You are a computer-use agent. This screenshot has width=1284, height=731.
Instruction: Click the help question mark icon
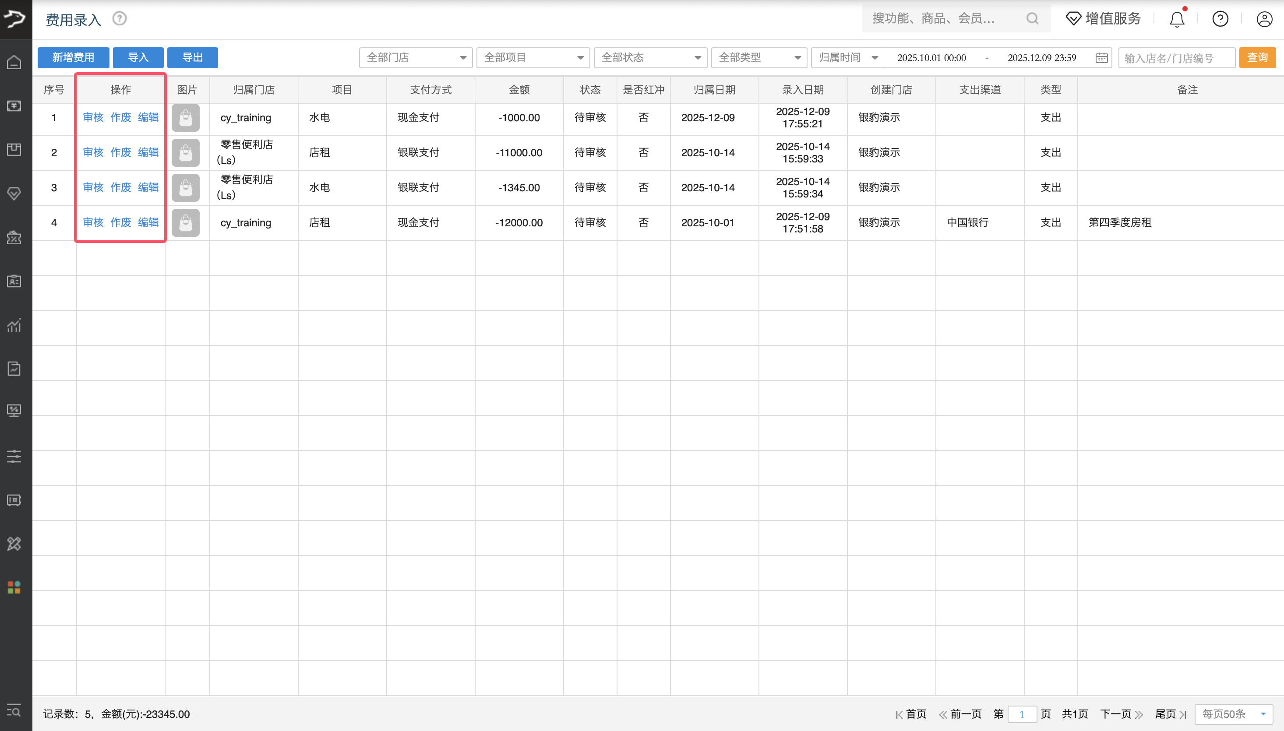[x=1220, y=18]
